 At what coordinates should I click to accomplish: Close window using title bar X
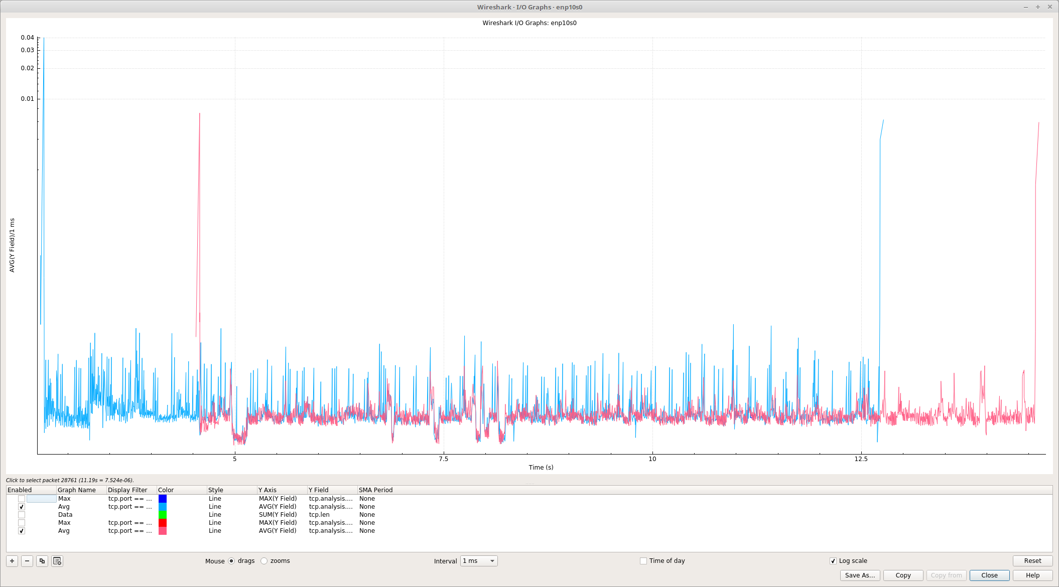1049,7
